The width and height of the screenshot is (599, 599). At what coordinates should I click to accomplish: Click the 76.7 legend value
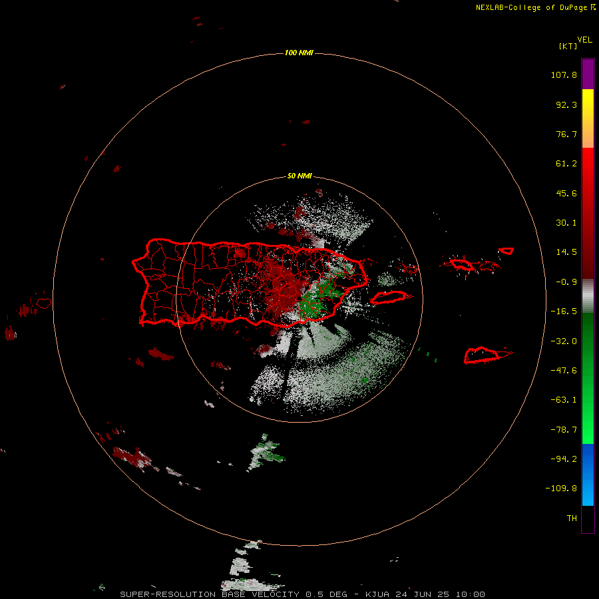coord(566,134)
